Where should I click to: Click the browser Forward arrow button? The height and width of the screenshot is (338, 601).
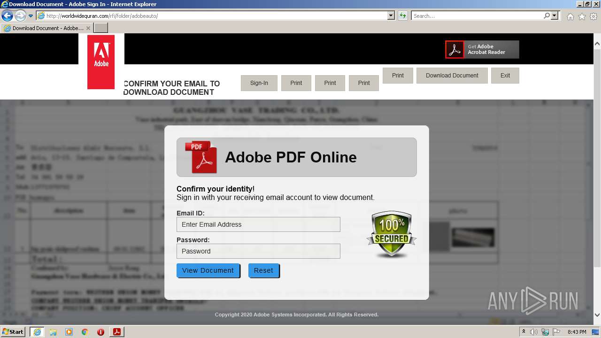(x=20, y=15)
